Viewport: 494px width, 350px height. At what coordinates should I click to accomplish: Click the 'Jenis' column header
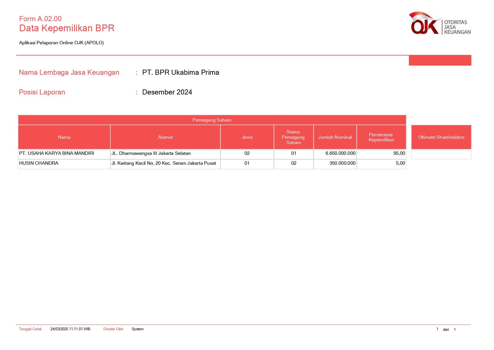[247, 137]
